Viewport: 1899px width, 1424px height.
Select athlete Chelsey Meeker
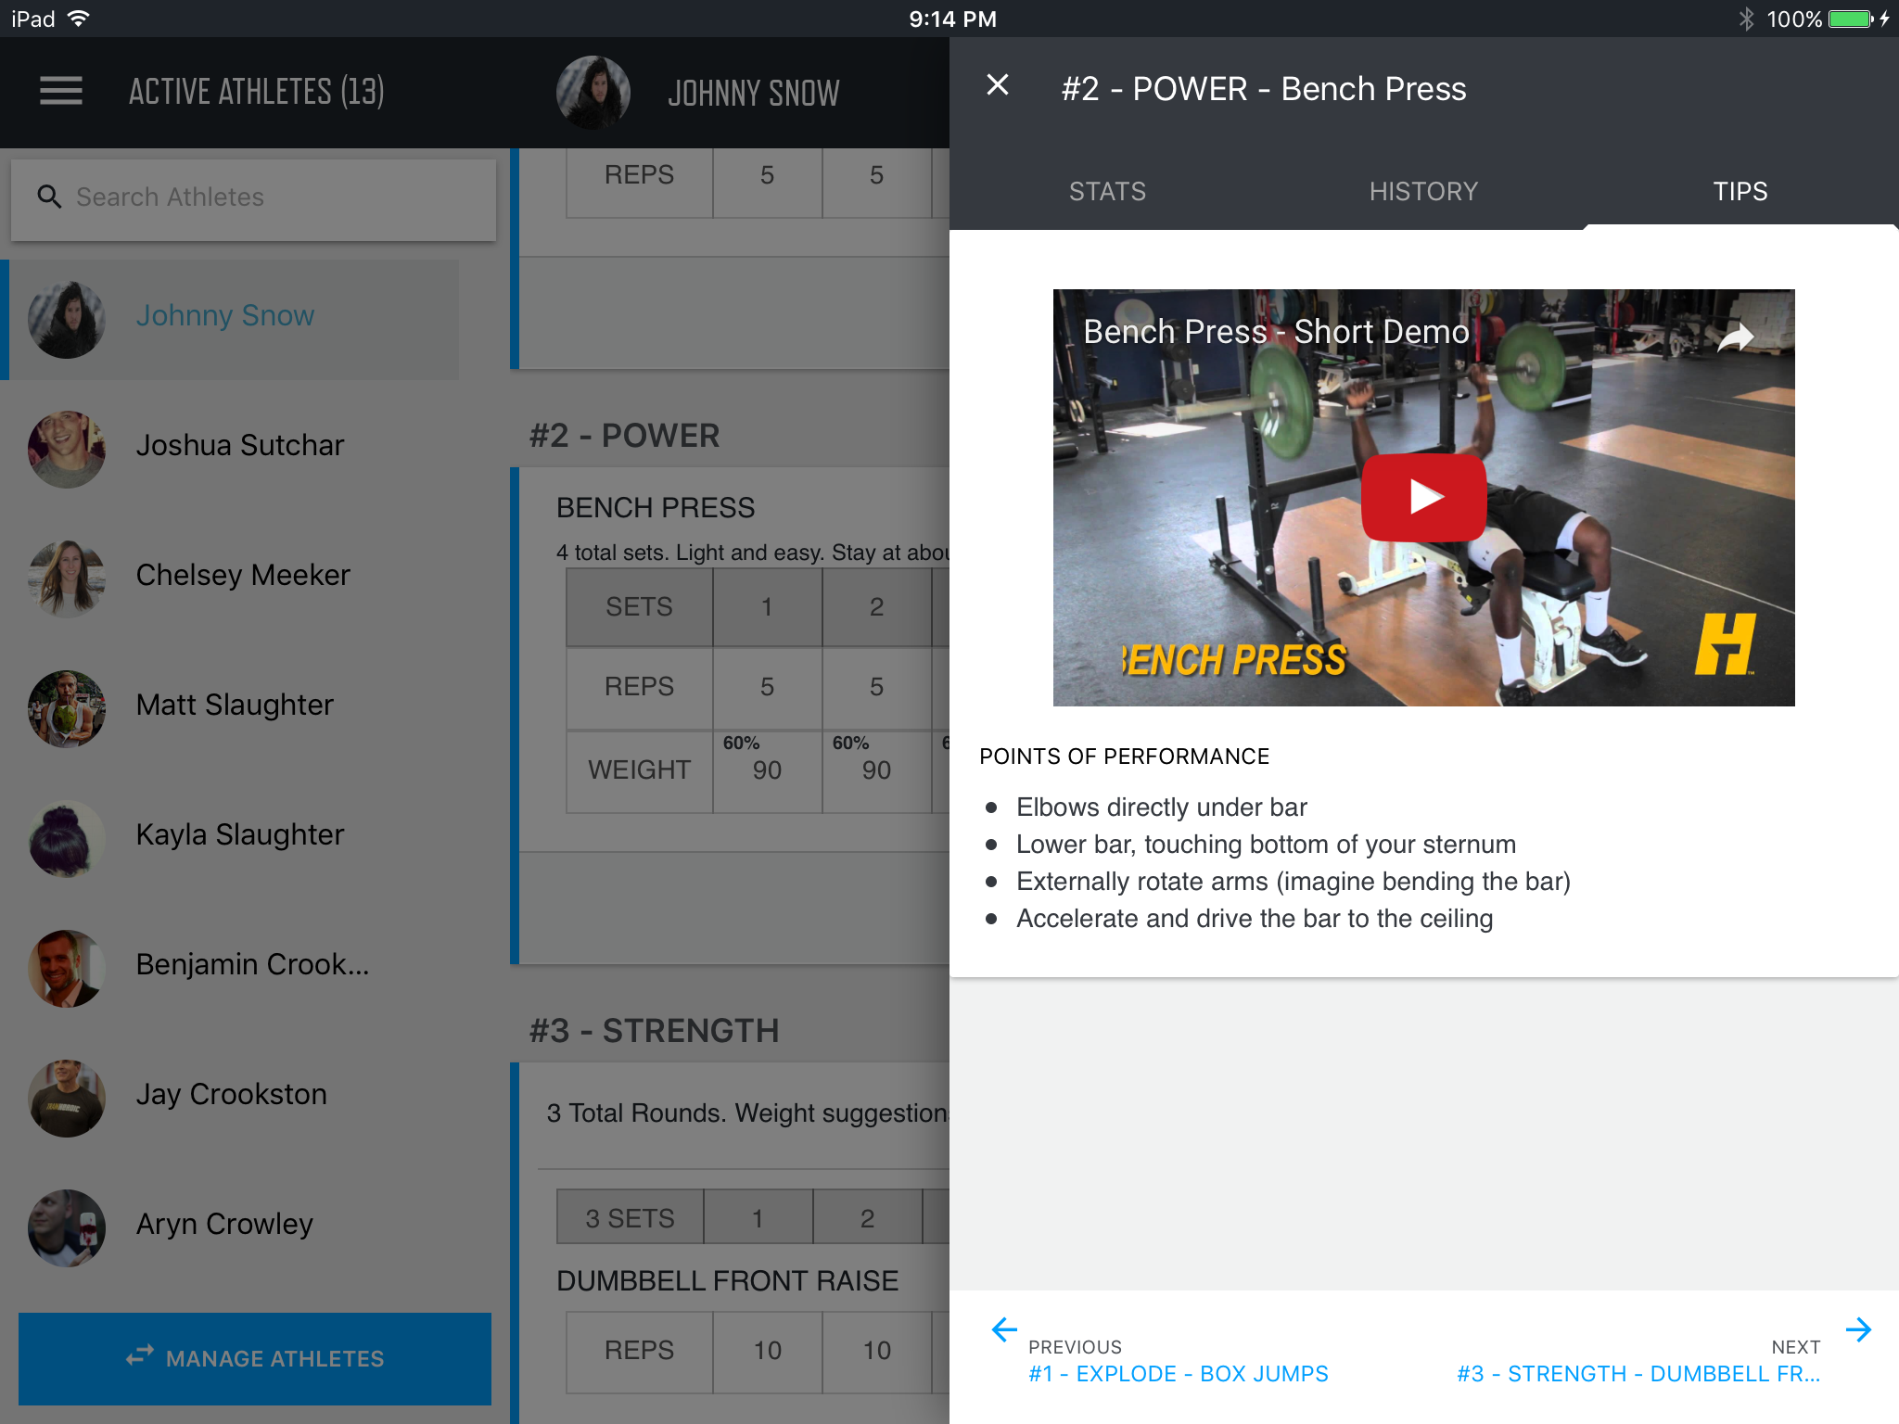(242, 576)
